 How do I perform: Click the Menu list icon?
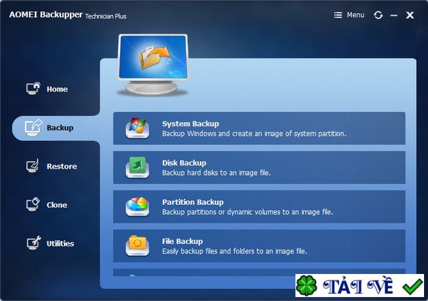(x=338, y=15)
